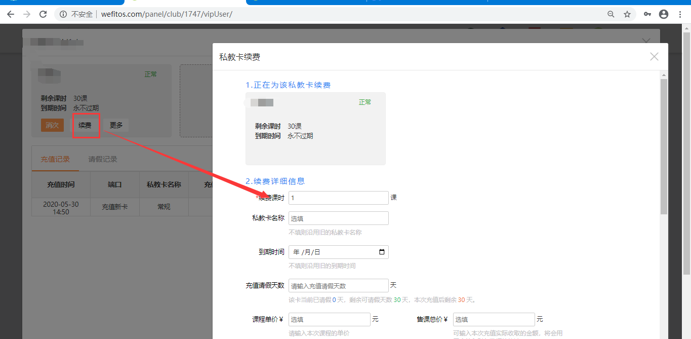Bookmark this page with the star icon

(627, 14)
